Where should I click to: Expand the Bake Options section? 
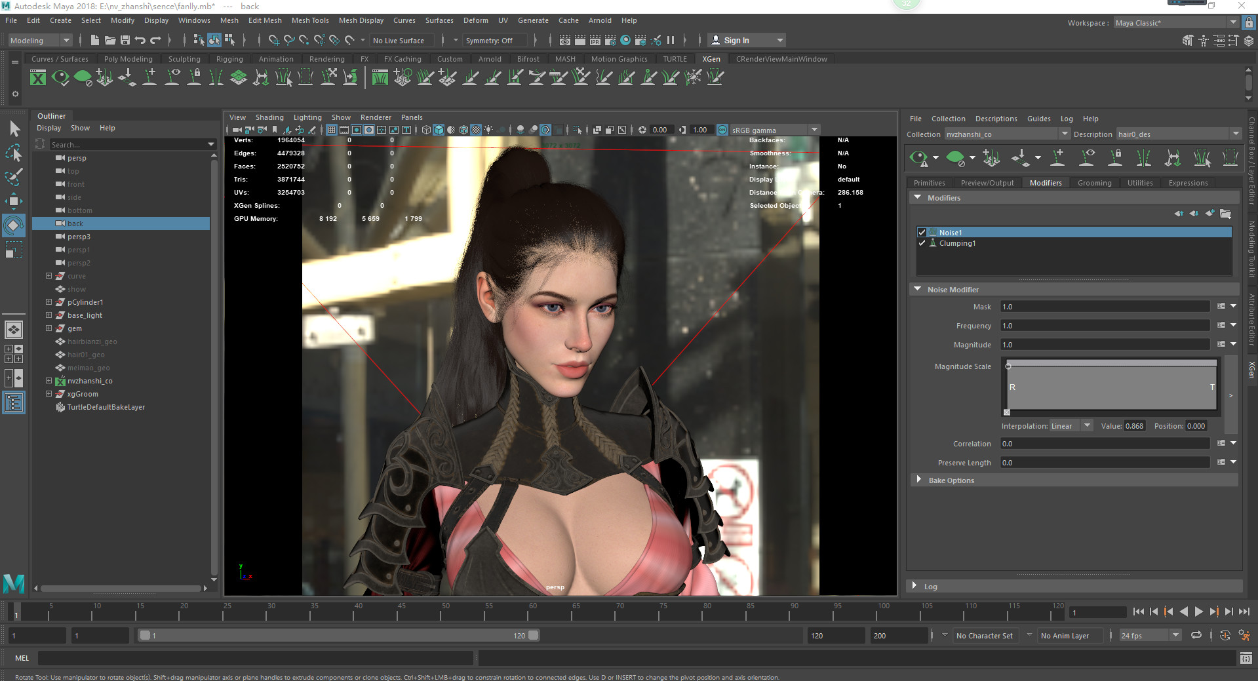pyautogui.click(x=918, y=480)
